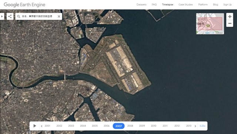Viewport: 237px width, 134px height.
Task: Click the Sign Up link
Action: (x=227, y=4)
